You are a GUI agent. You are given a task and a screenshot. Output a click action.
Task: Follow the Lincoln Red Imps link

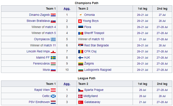pos(38,51)
